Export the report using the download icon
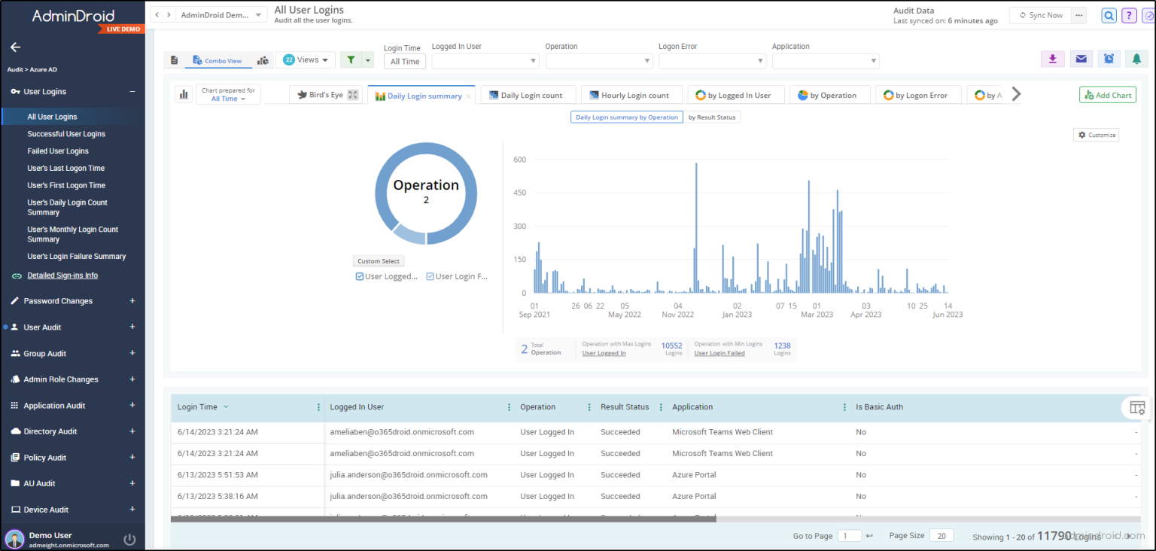 pyautogui.click(x=1052, y=58)
